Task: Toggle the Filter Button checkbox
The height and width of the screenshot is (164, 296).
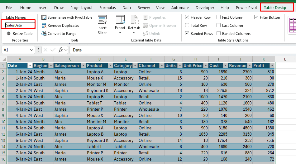Action: (x=256, y=17)
